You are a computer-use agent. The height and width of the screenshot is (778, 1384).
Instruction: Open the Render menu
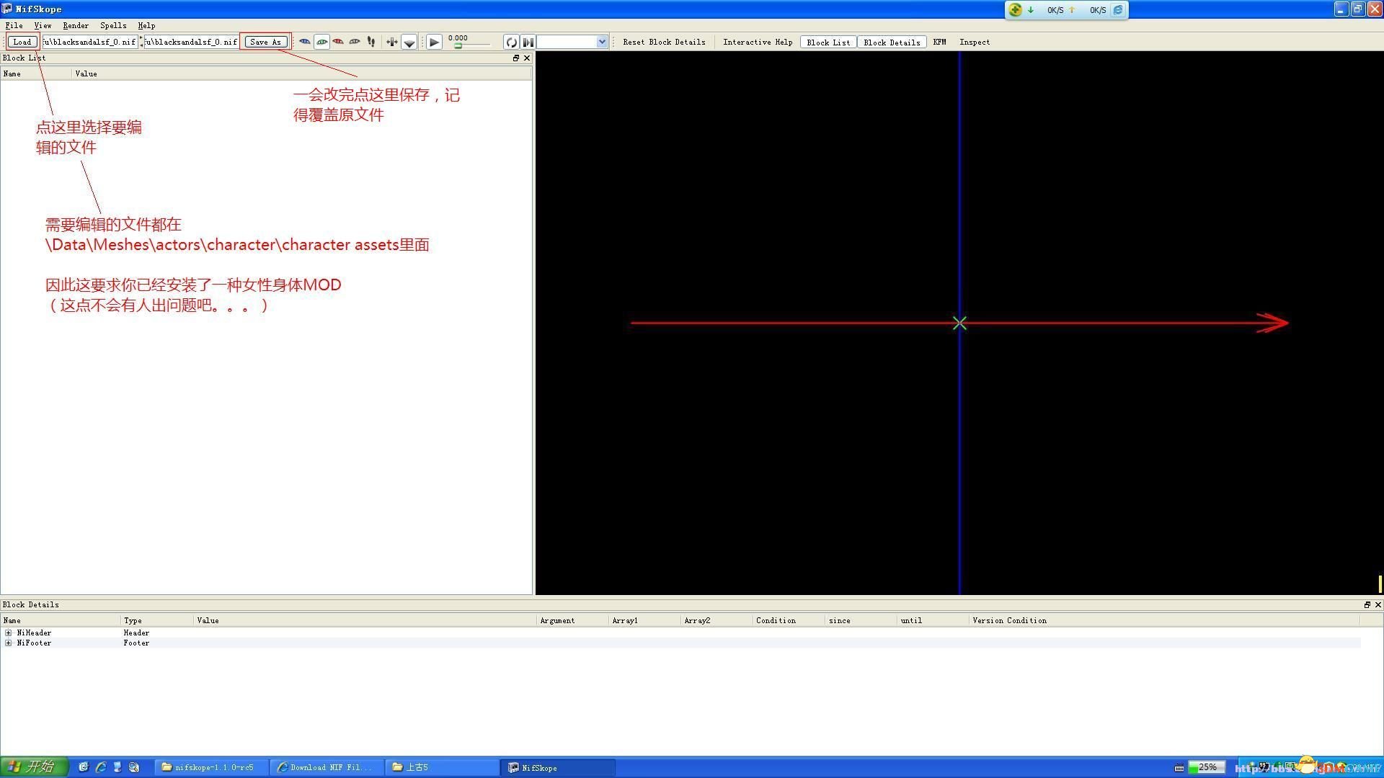tap(76, 25)
